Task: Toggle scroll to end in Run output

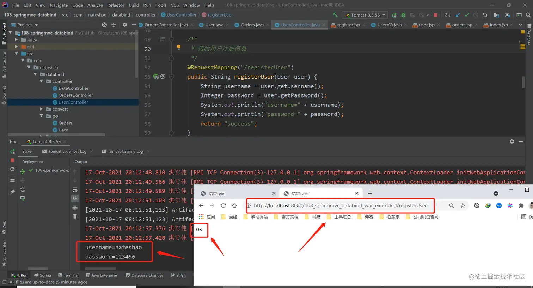Action: point(75,199)
